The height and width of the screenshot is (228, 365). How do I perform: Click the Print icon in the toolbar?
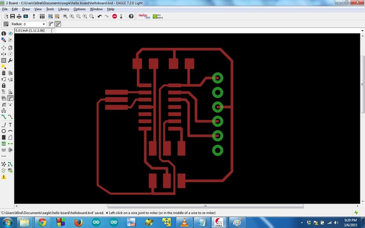(x=19, y=16)
